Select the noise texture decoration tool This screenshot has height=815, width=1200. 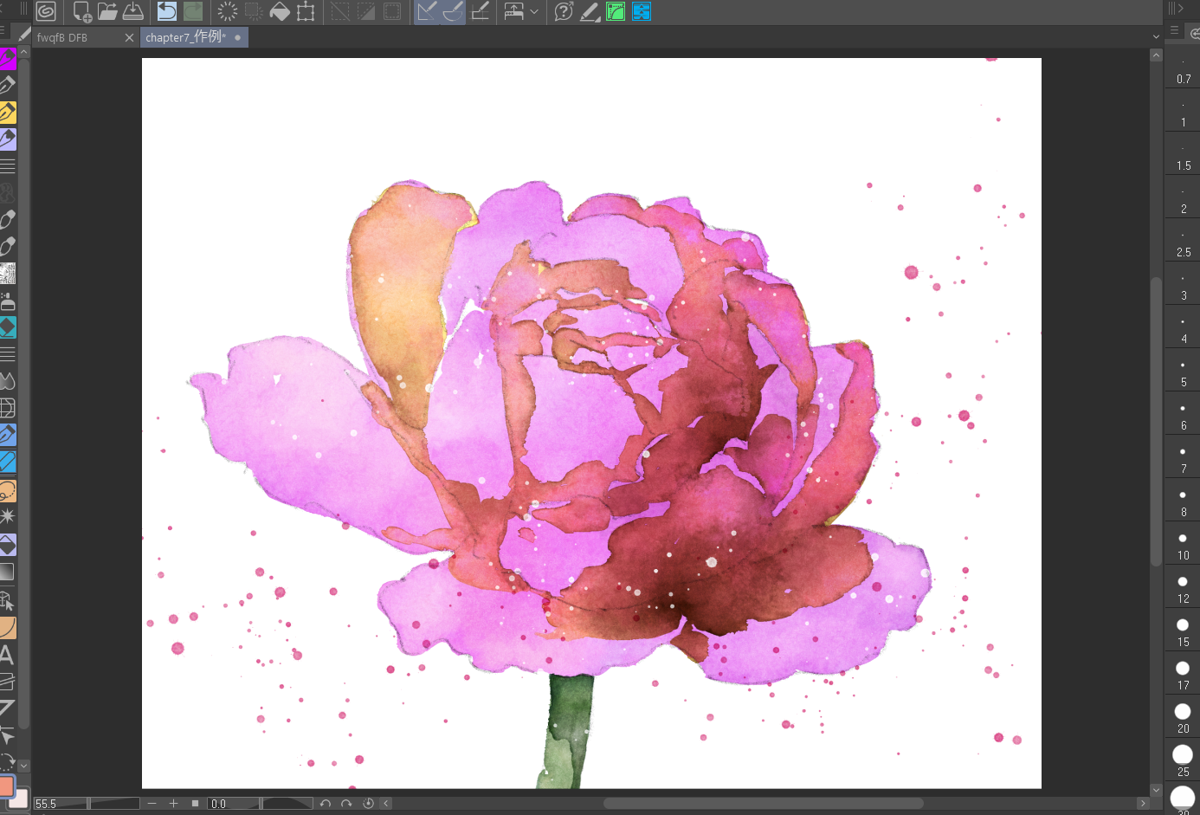(8, 274)
